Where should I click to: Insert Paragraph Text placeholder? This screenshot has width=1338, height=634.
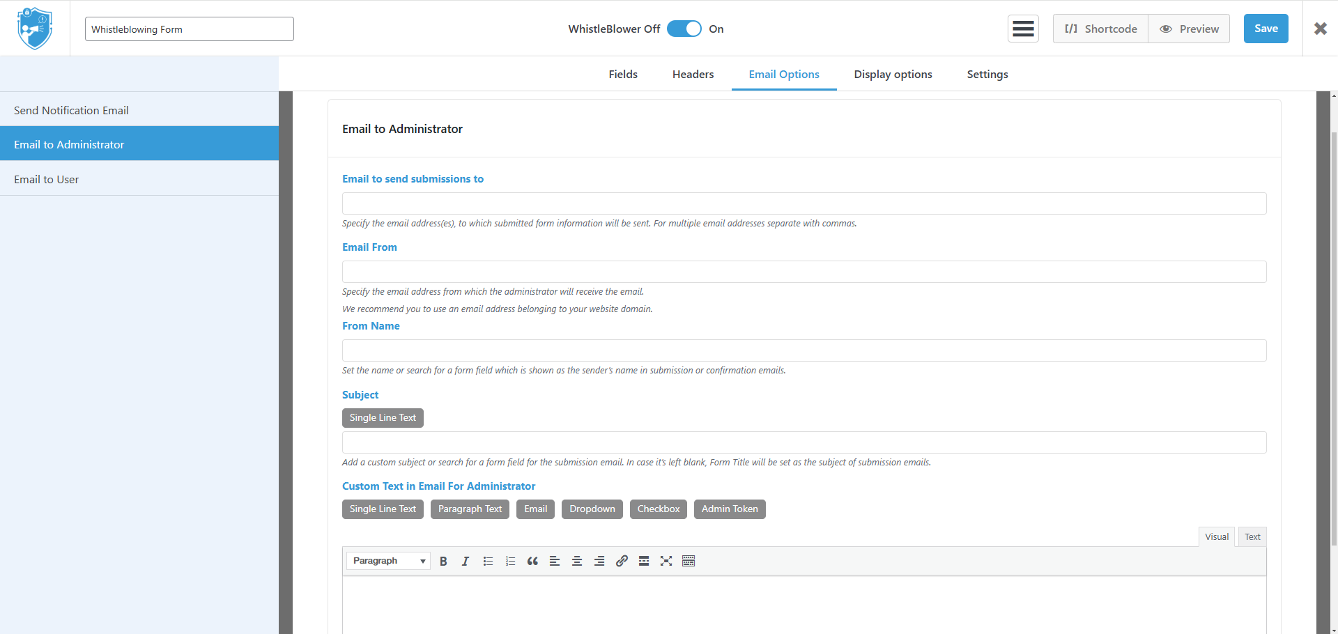[x=470, y=509]
